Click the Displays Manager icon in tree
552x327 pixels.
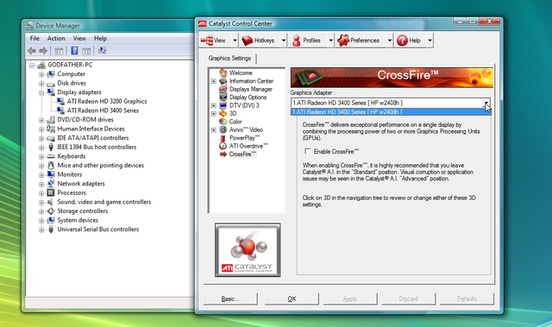coord(223,89)
